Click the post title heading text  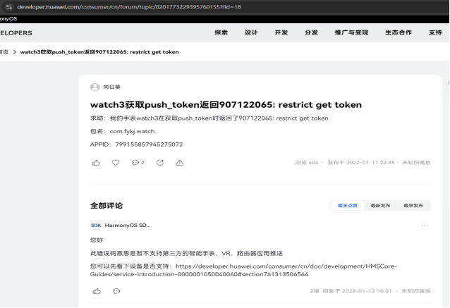(226, 105)
